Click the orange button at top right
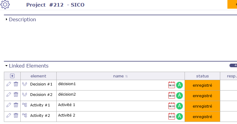237x124 pixels. 232,4
